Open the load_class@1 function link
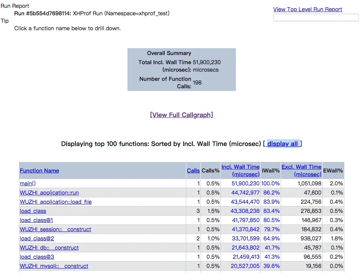The width and height of the screenshot is (362, 273). click(x=36, y=220)
